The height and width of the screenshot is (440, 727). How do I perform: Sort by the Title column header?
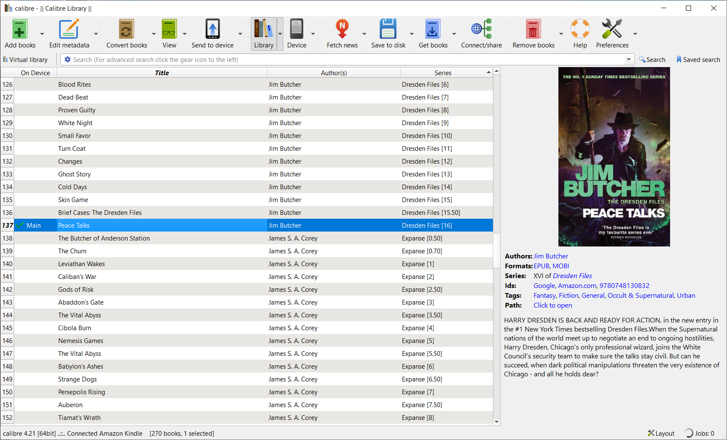pos(162,73)
